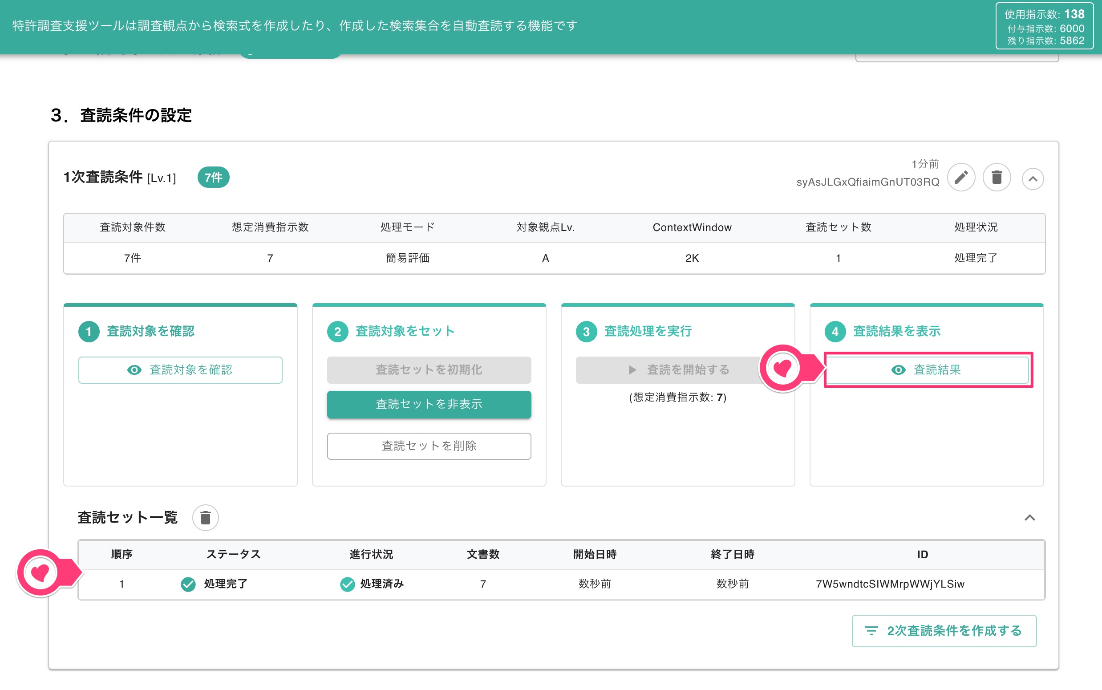This screenshot has height=690, width=1102.
Task: Click 2次査読条件を作成する button
Action: point(944,631)
